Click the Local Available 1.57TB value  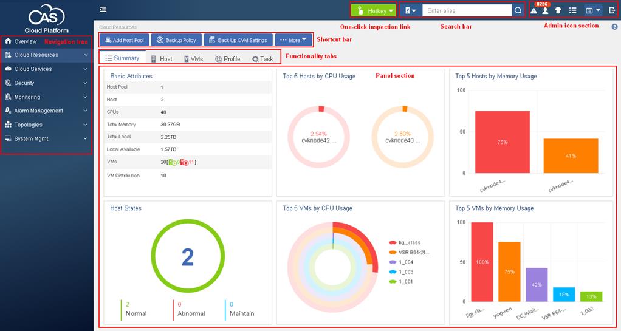tap(168, 149)
